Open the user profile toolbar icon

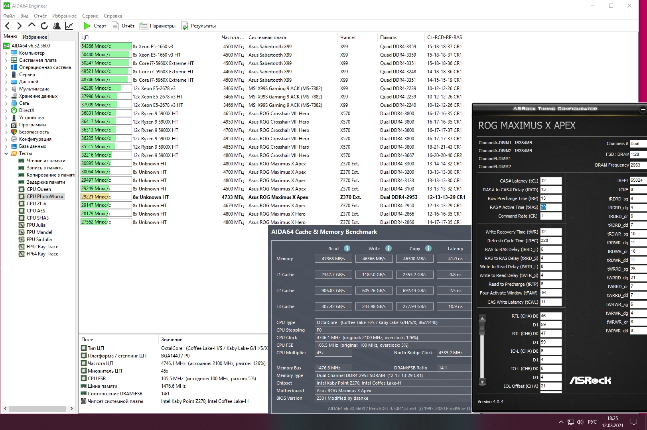point(57,26)
